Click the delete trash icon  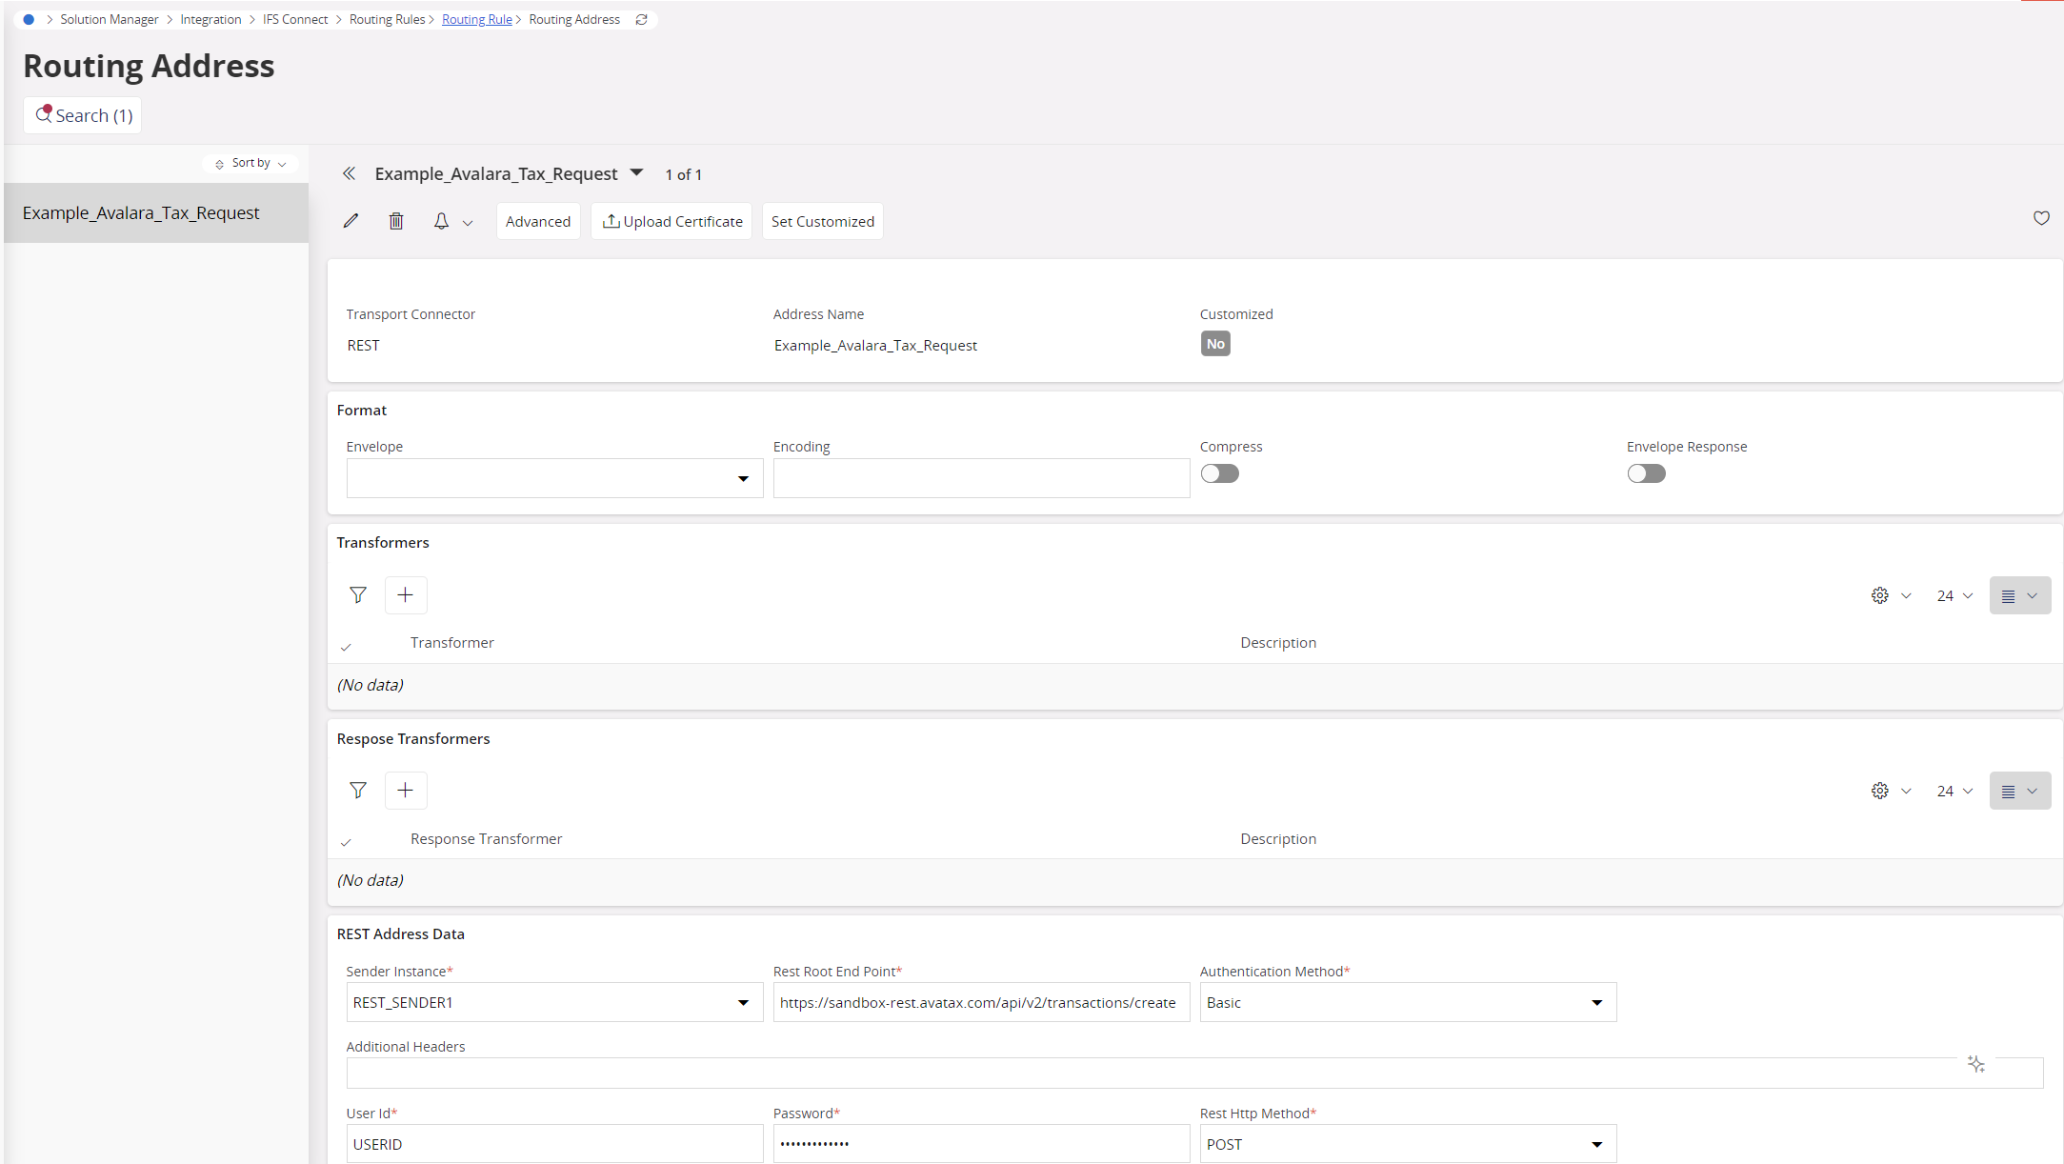396,221
